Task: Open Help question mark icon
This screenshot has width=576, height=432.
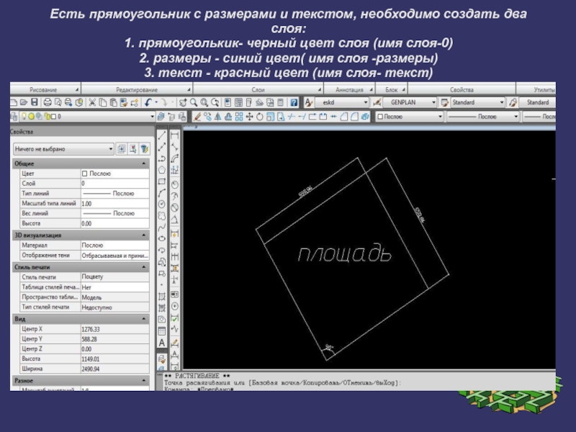Action: point(294,102)
